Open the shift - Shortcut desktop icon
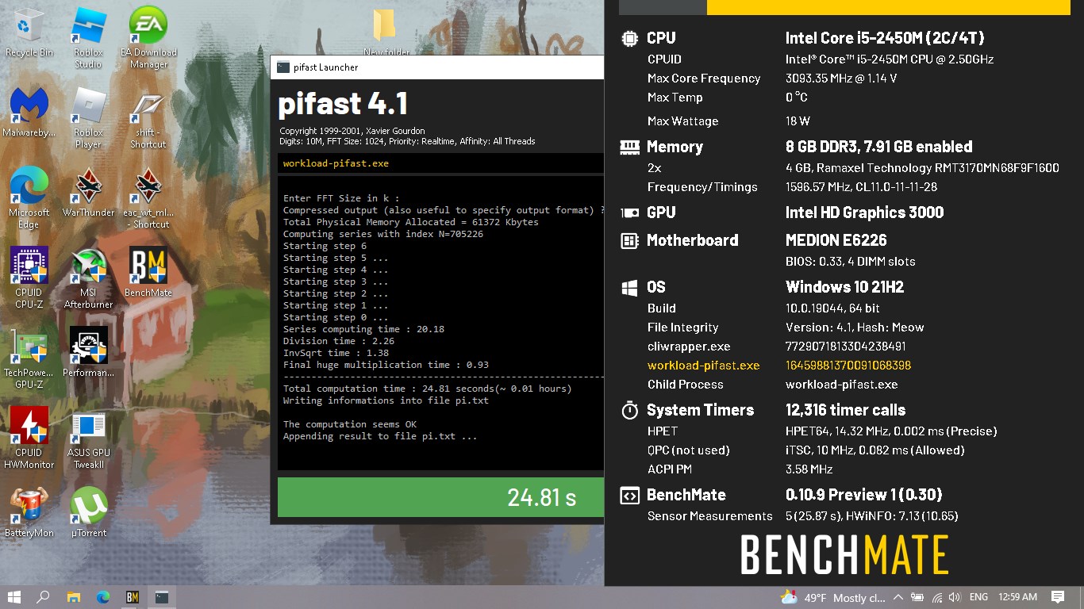 pos(148,117)
